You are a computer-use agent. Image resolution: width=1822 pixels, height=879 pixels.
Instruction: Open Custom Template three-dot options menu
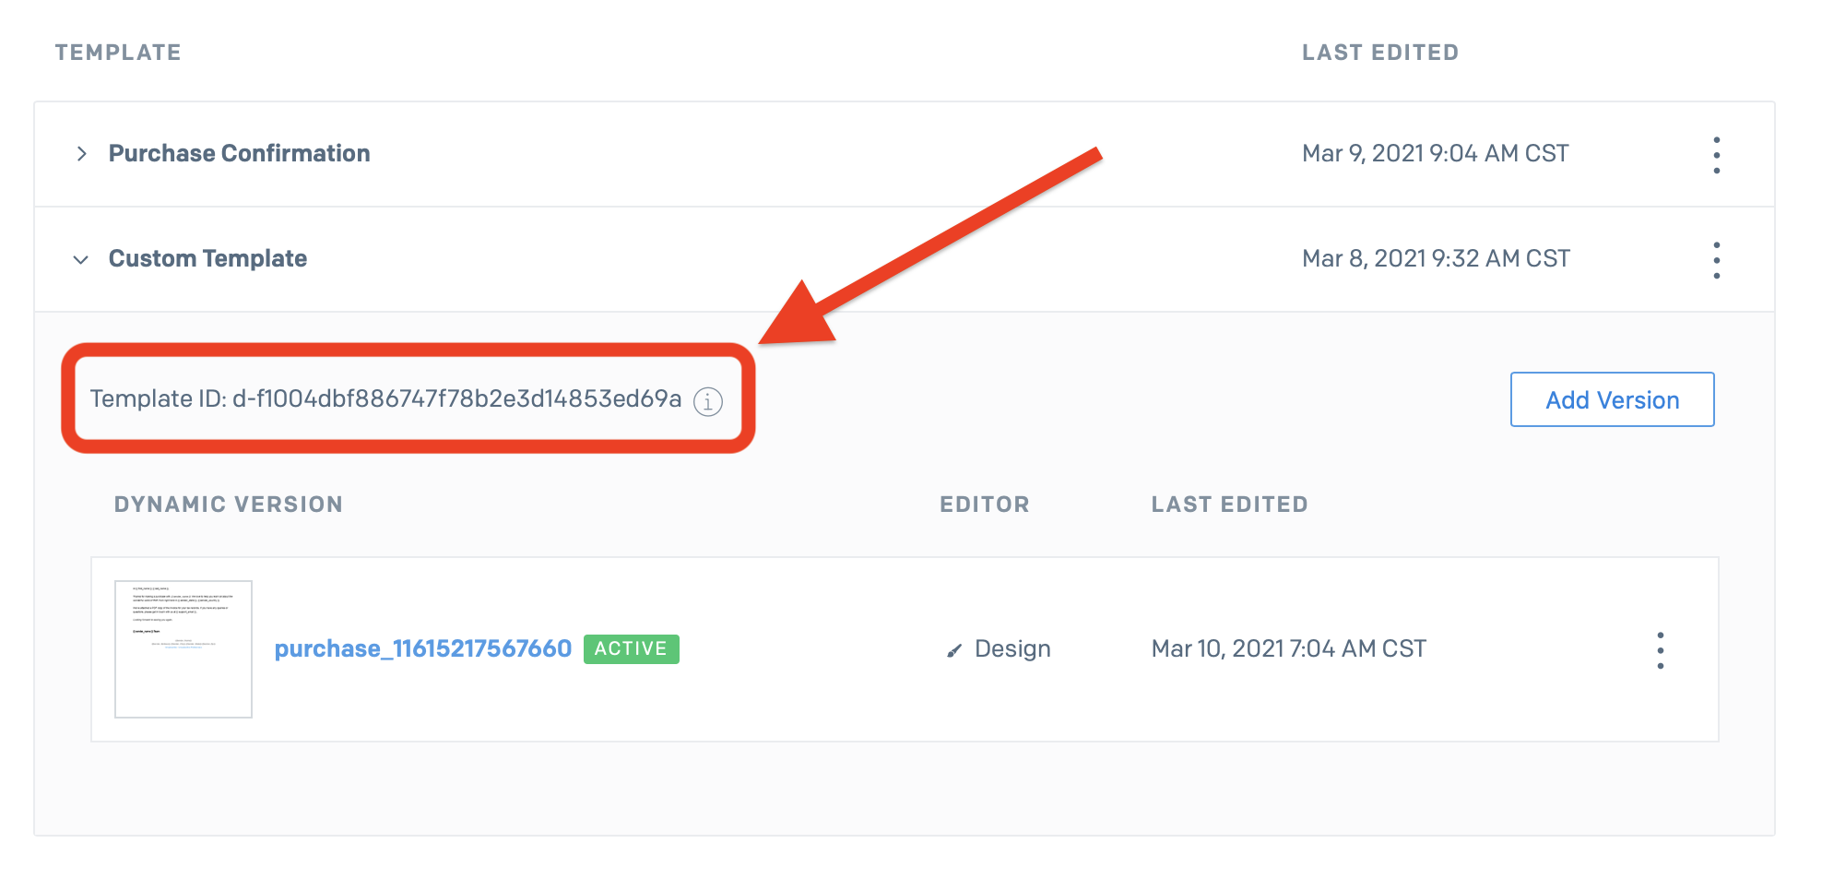click(x=1716, y=260)
